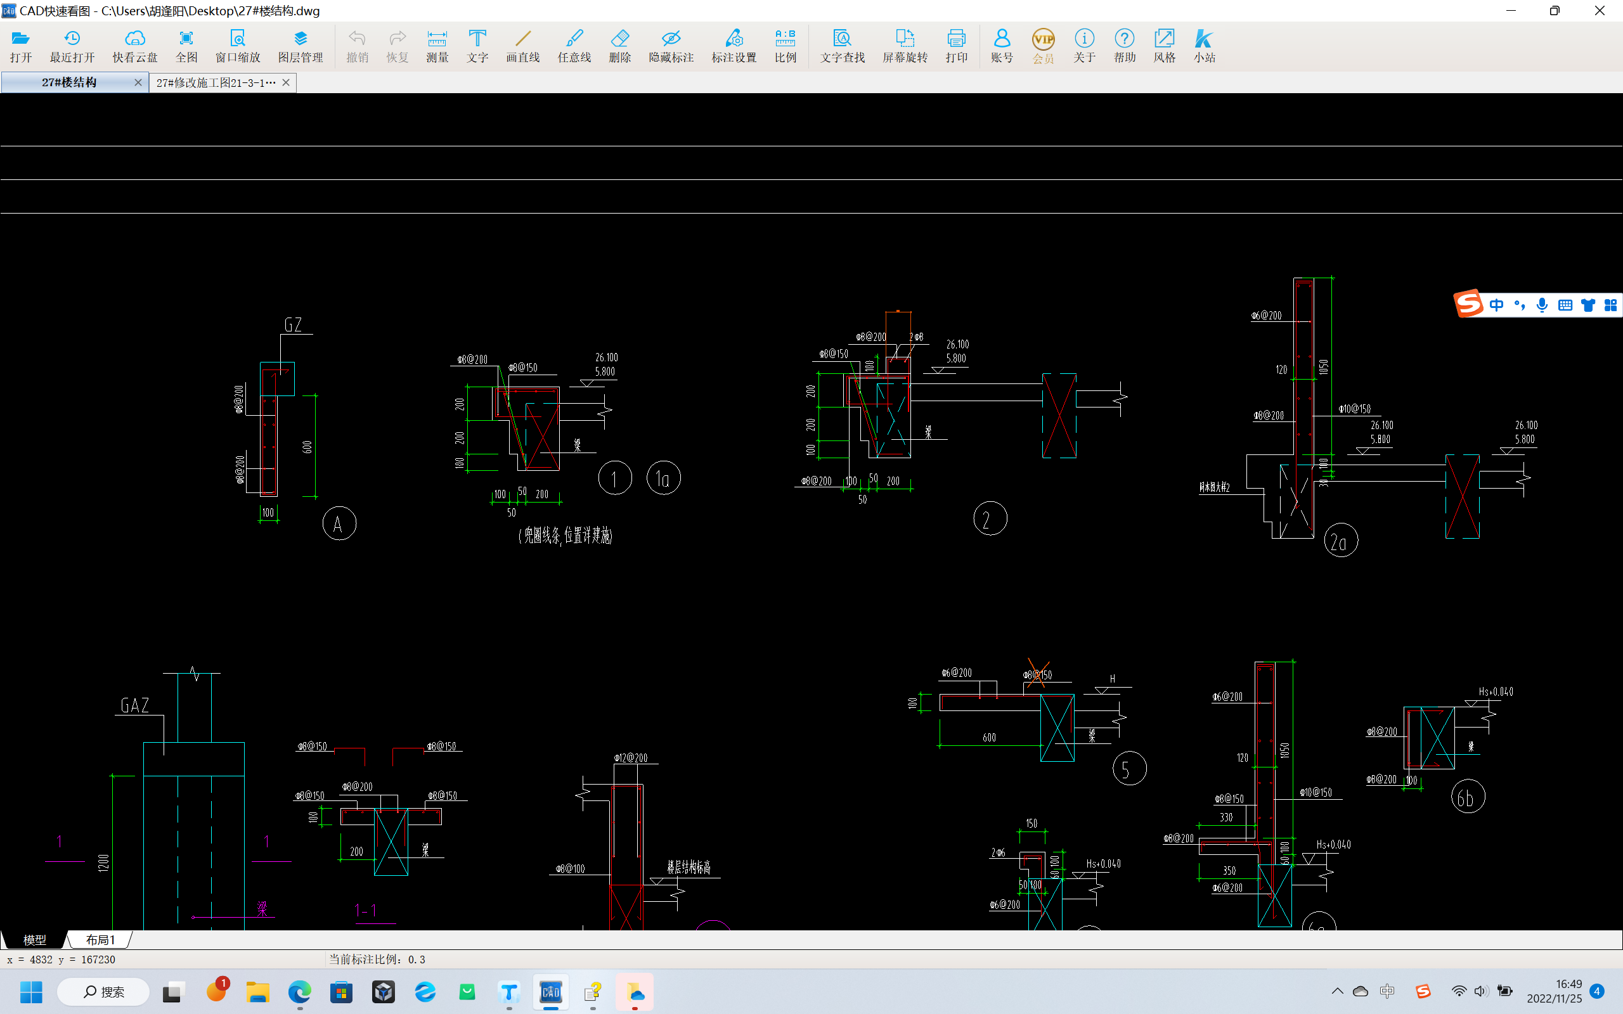This screenshot has height=1014, width=1623.
Task: Click the x y coordinate readout
Action: pos(61,959)
